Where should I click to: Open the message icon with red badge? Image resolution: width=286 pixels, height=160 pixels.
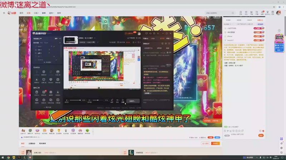tap(262, 13)
